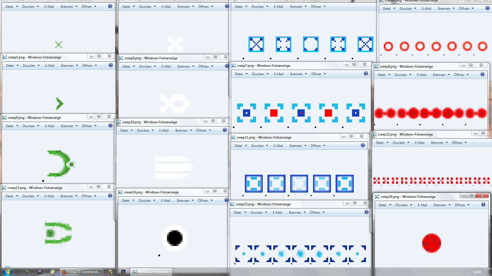Click title bar photo icon of creep7.png
This screenshot has height=276, width=492.
click(x=233, y=66)
